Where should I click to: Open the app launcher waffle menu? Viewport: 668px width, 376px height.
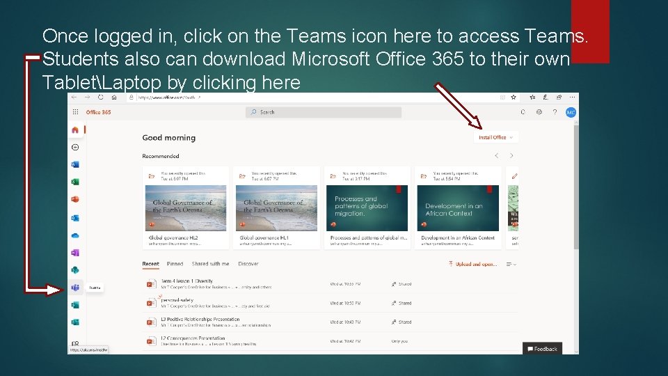(x=75, y=112)
